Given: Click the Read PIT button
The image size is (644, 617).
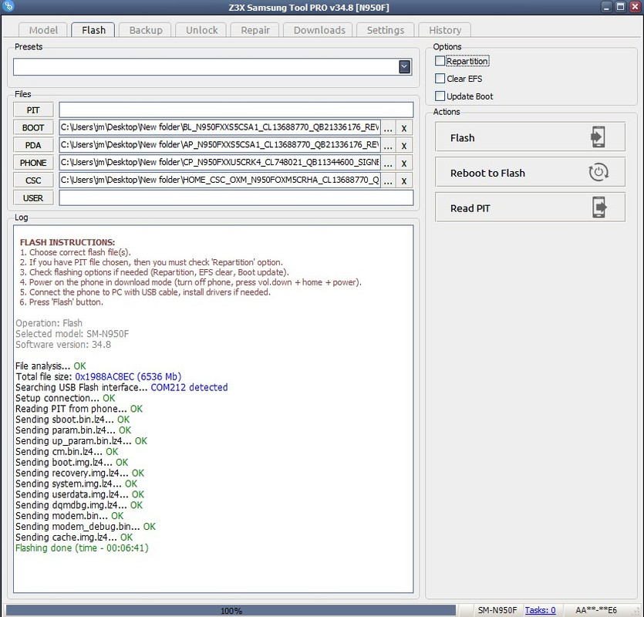Looking at the screenshot, I should coord(530,207).
